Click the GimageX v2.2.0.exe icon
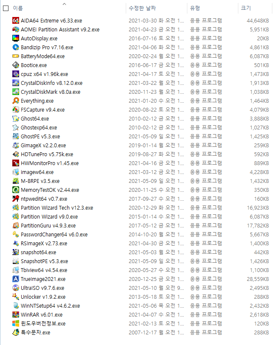 [16, 145]
